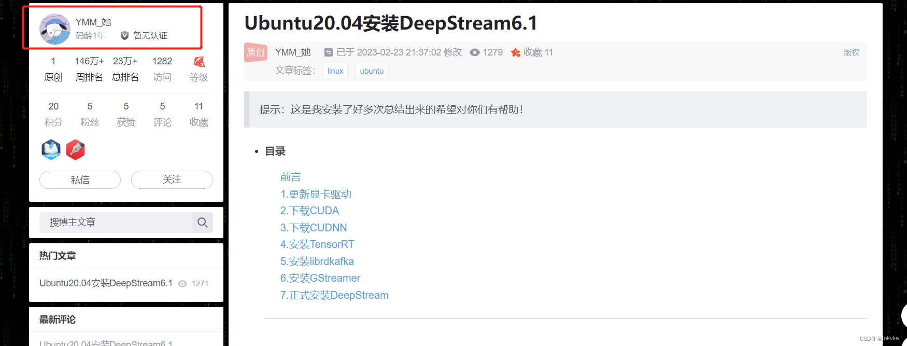Click 码龄1年 text
The image size is (907, 346).
91,36
